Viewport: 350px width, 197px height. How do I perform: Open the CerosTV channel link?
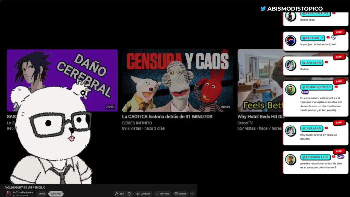(245, 123)
